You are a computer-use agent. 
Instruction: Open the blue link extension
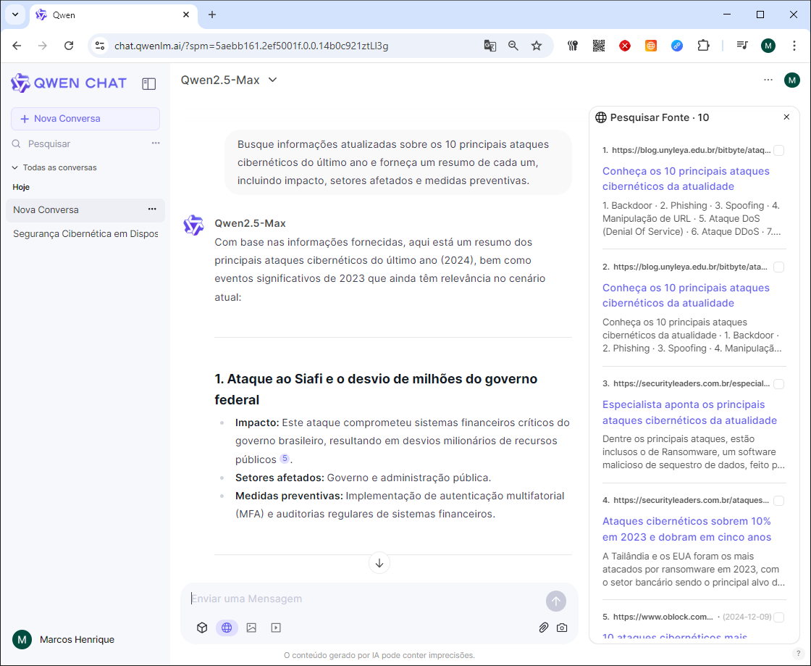point(677,46)
